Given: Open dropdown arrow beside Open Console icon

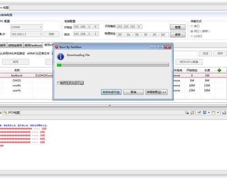Looking at the screenshot, I should pos(218,113).
